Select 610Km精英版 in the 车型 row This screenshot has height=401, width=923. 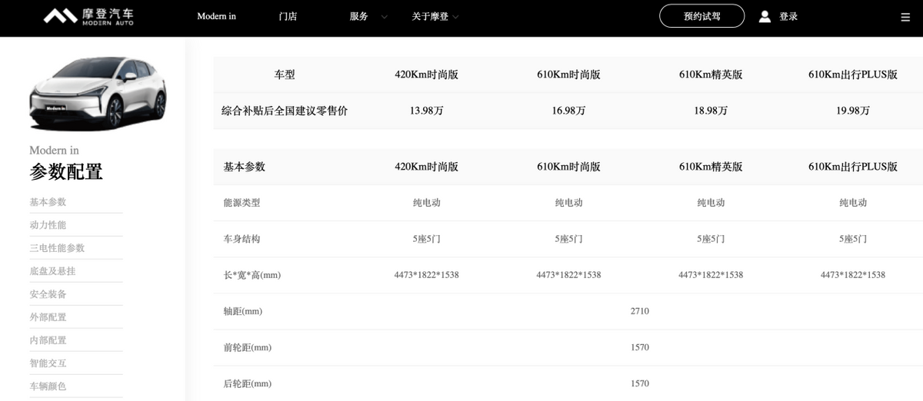(x=711, y=75)
